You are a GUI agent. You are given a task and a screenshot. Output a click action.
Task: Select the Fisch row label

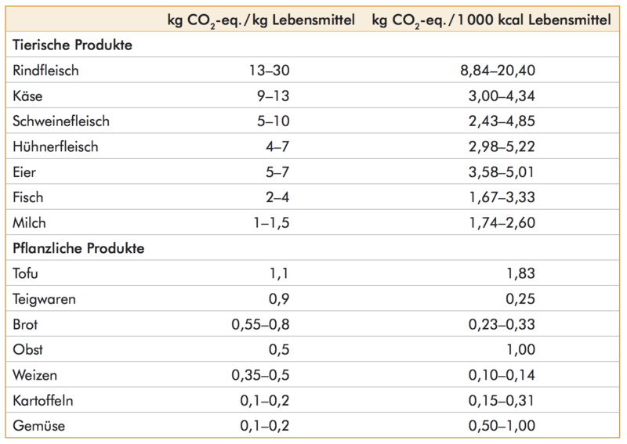tap(30, 198)
